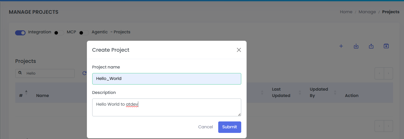The width and height of the screenshot is (404, 139).
Task: Open the Manage breadcrumb link
Action: [x=367, y=12]
